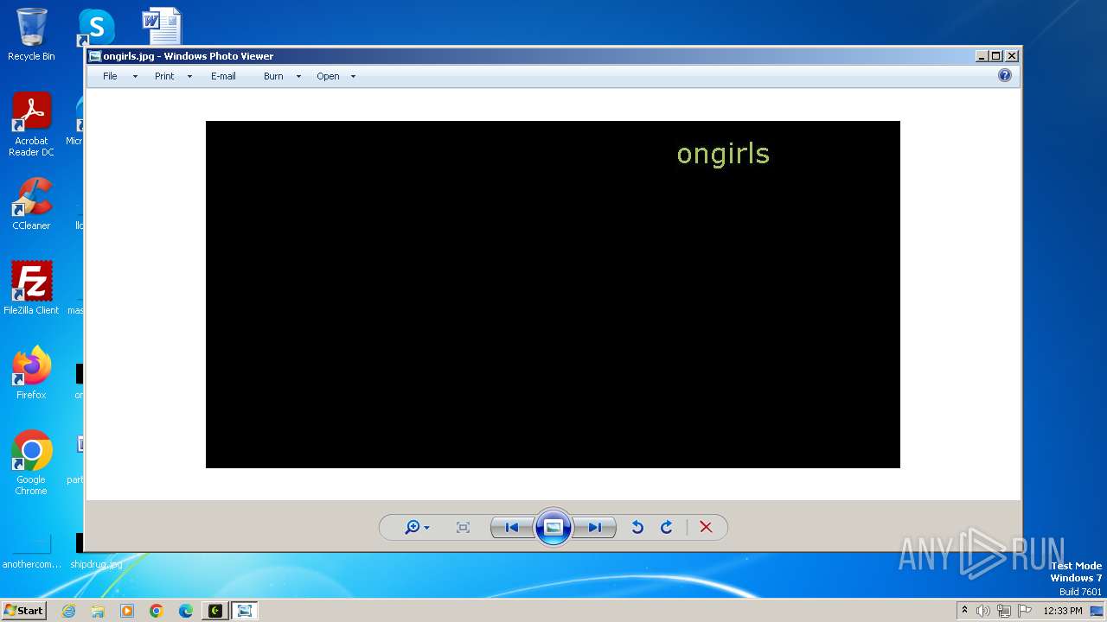Launch Chrome from the taskbar
This screenshot has height=622, width=1107.
click(157, 611)
